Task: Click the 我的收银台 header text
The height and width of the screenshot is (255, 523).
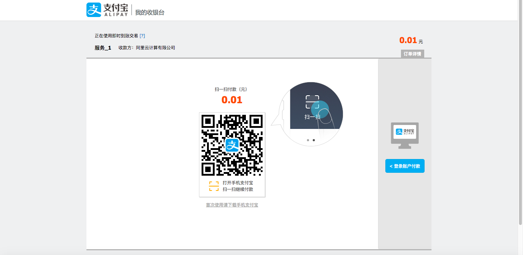Action: tap(150, 12)
